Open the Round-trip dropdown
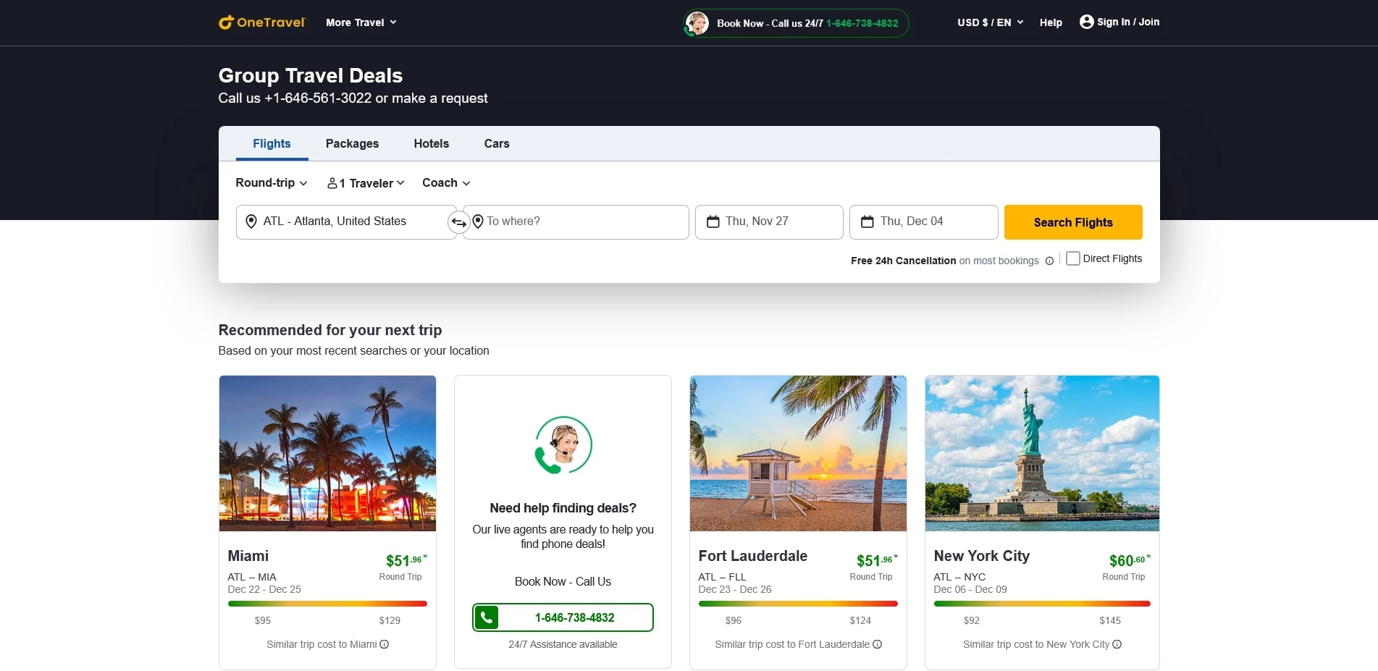This screenshot has height=671, width=1378. point(271,182)
